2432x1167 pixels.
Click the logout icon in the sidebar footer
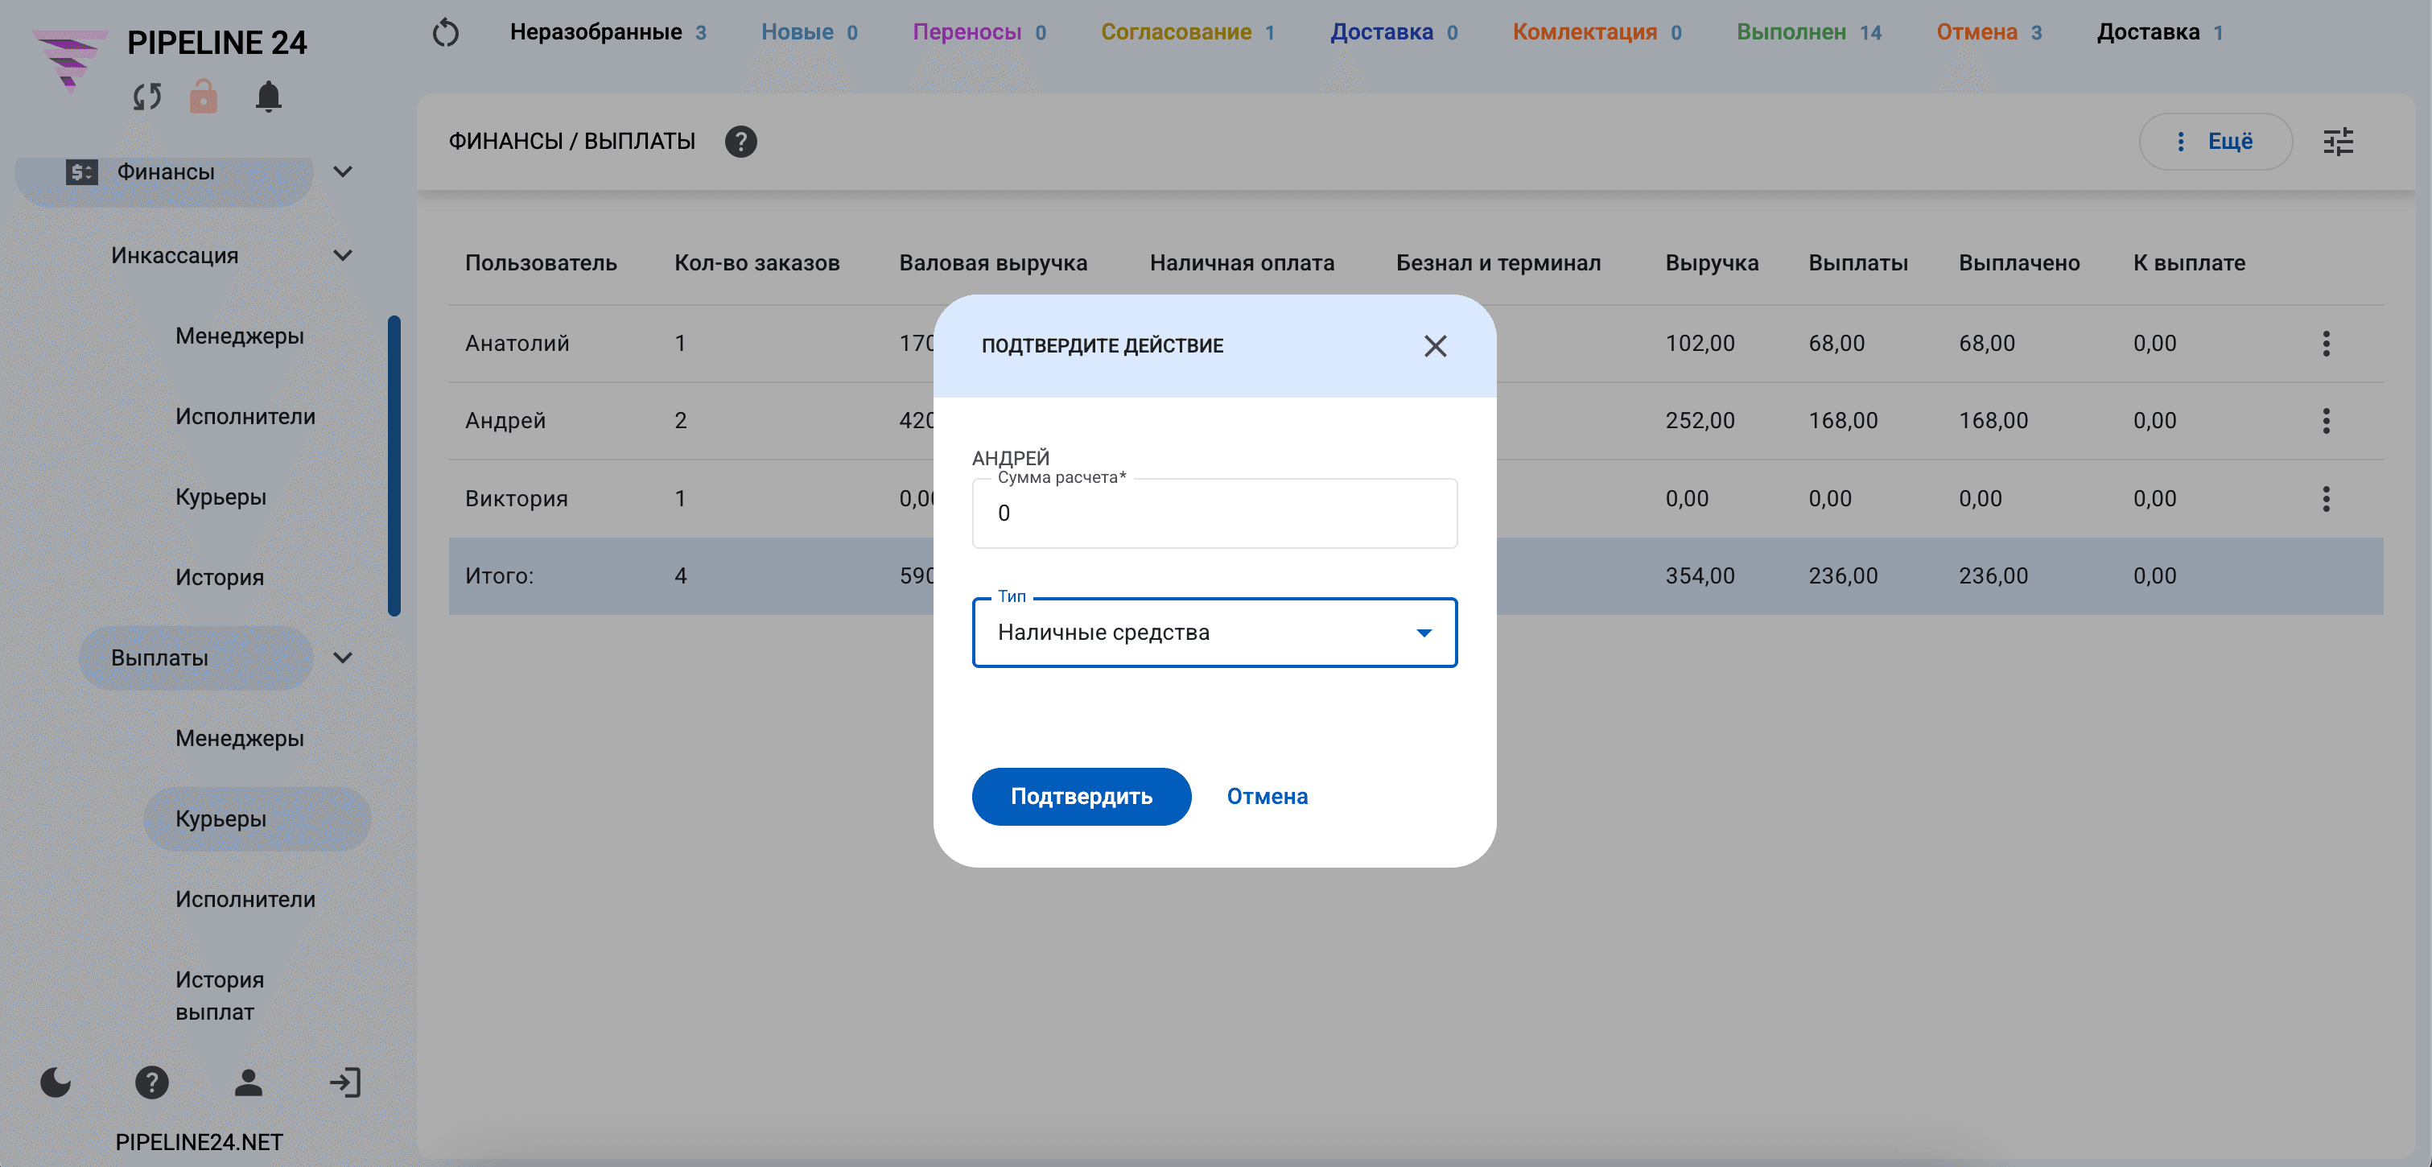345,1082
